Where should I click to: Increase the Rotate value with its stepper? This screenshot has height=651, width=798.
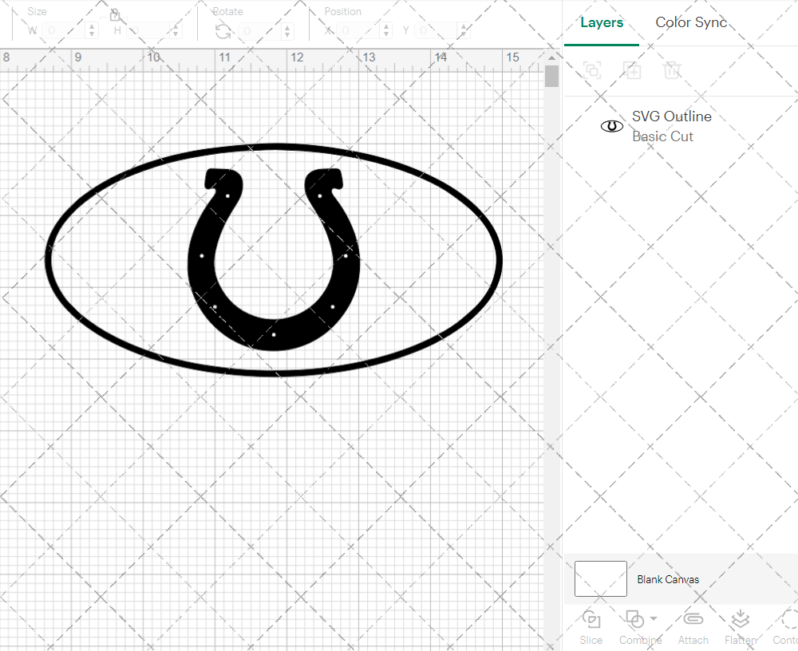[287, 26]
